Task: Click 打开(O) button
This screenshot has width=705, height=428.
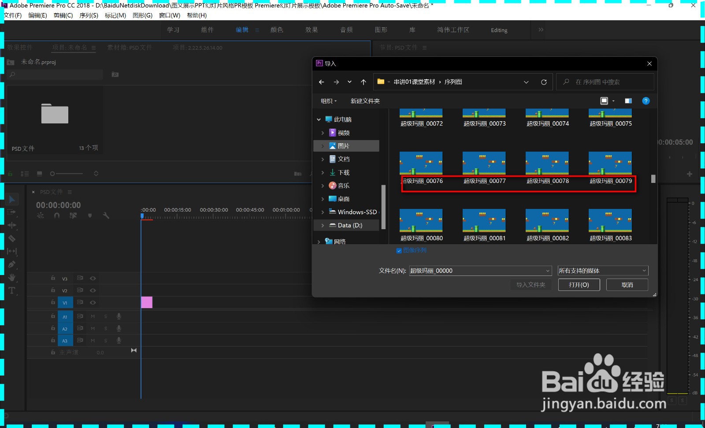Action: 579,285
